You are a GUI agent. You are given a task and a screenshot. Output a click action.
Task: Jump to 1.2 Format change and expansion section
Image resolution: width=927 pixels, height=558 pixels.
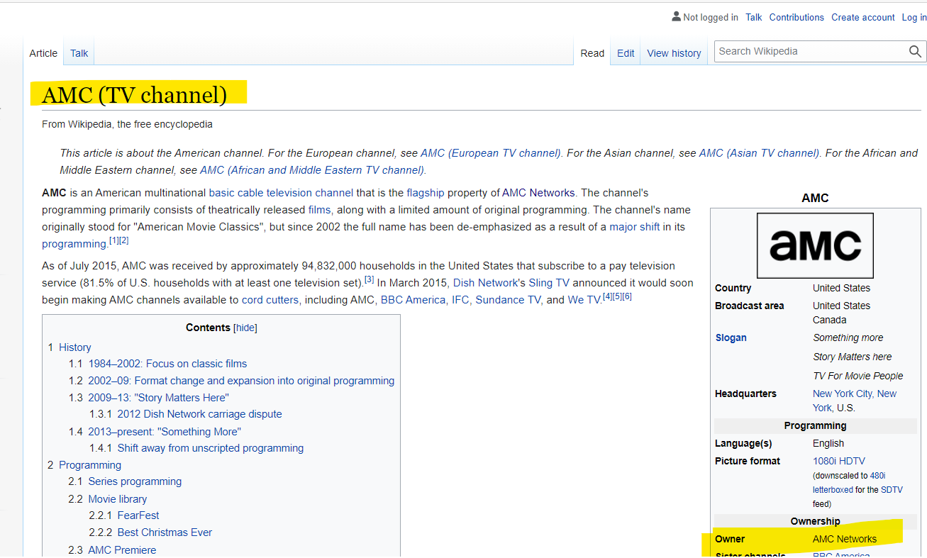(231, 381)
